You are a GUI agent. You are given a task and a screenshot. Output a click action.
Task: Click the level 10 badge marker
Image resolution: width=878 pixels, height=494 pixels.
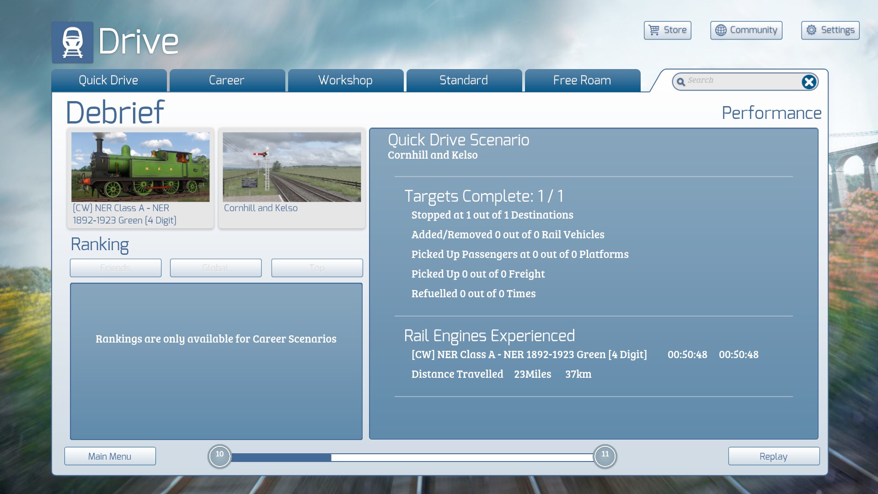(x=219, y=456)
